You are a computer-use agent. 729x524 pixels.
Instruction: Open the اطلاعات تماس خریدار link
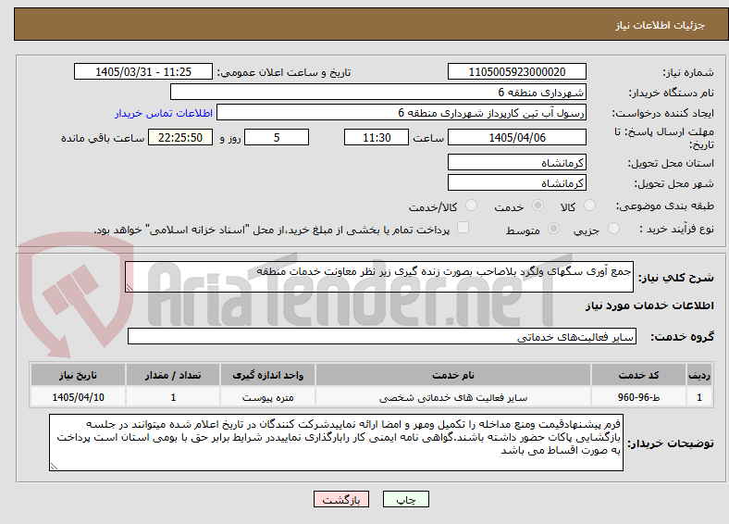pos(164,113)
